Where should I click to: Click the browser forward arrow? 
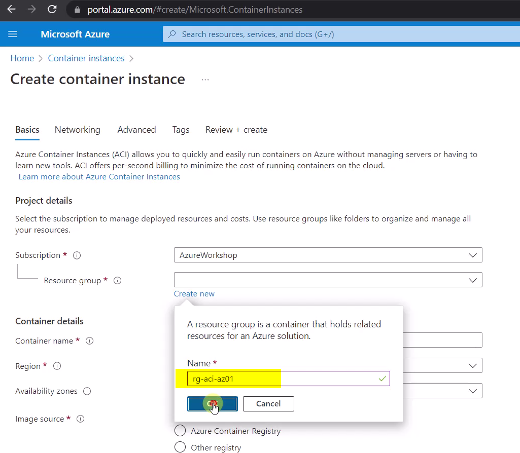31,9
